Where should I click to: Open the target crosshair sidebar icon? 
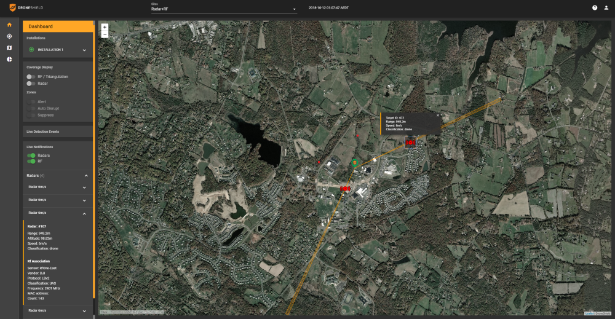[x=9, y=36]
